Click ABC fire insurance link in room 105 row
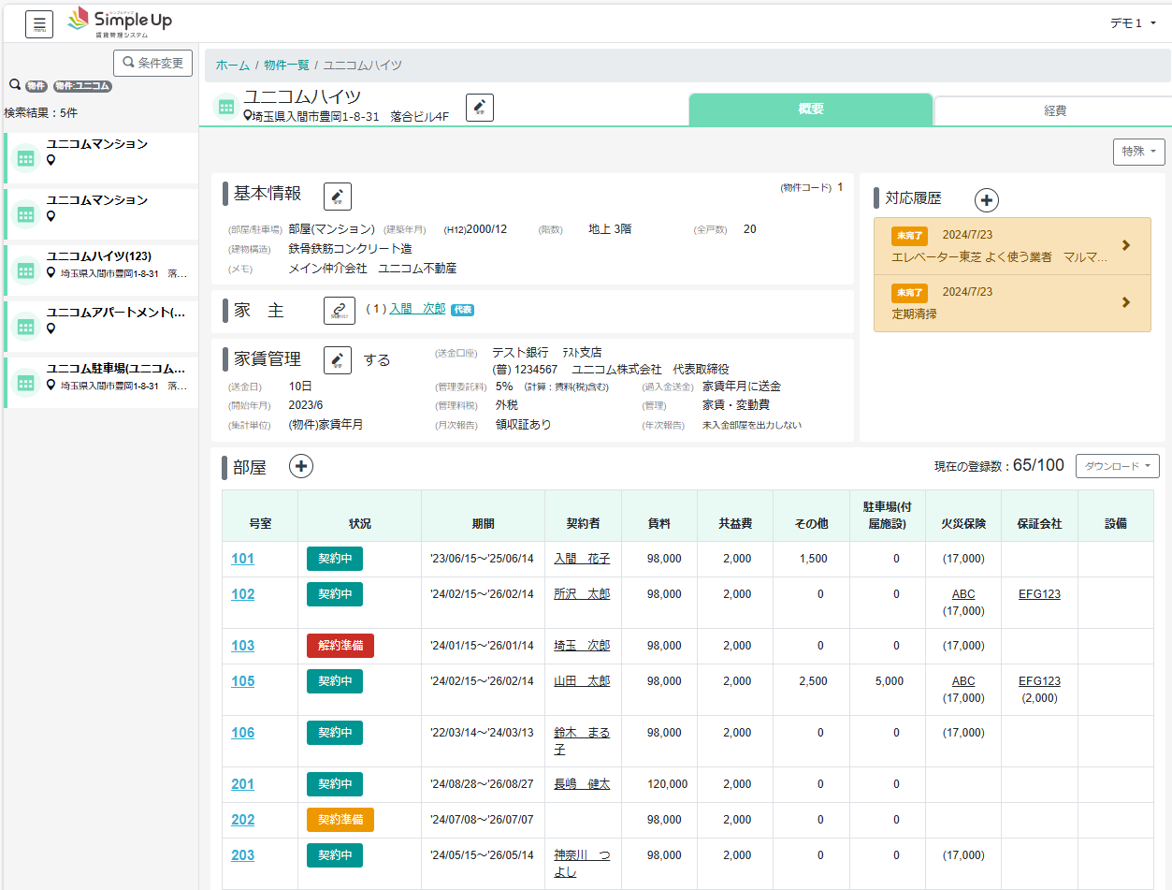 [963, 681]
